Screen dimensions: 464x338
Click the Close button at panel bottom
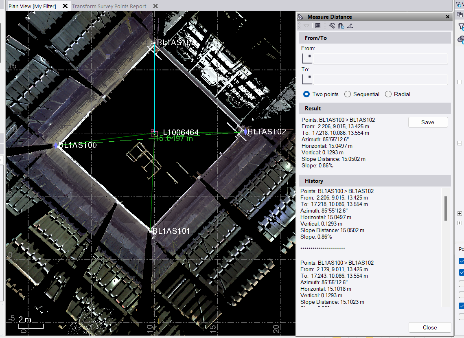tap(429, 327)
